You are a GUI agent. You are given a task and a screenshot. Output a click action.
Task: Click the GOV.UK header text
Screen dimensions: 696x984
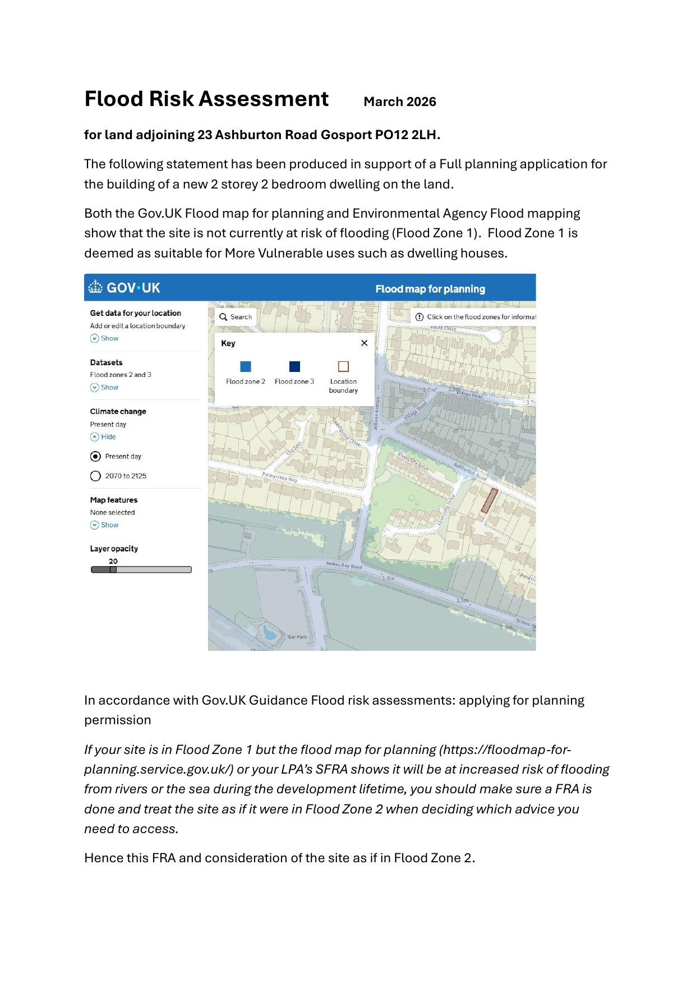[133, 288]
